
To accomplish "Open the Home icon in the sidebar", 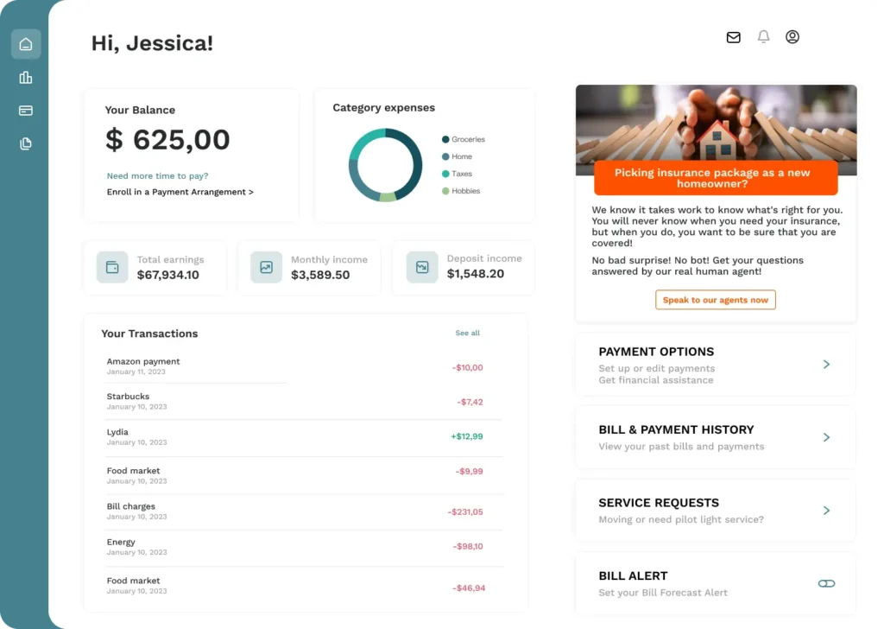I will pyautogui.click(x=26, y=44).
